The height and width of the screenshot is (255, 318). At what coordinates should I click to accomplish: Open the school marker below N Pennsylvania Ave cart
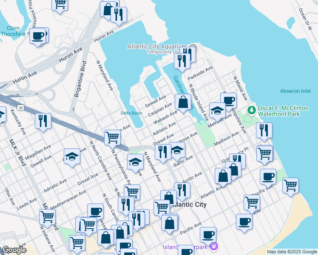[135, 163]
